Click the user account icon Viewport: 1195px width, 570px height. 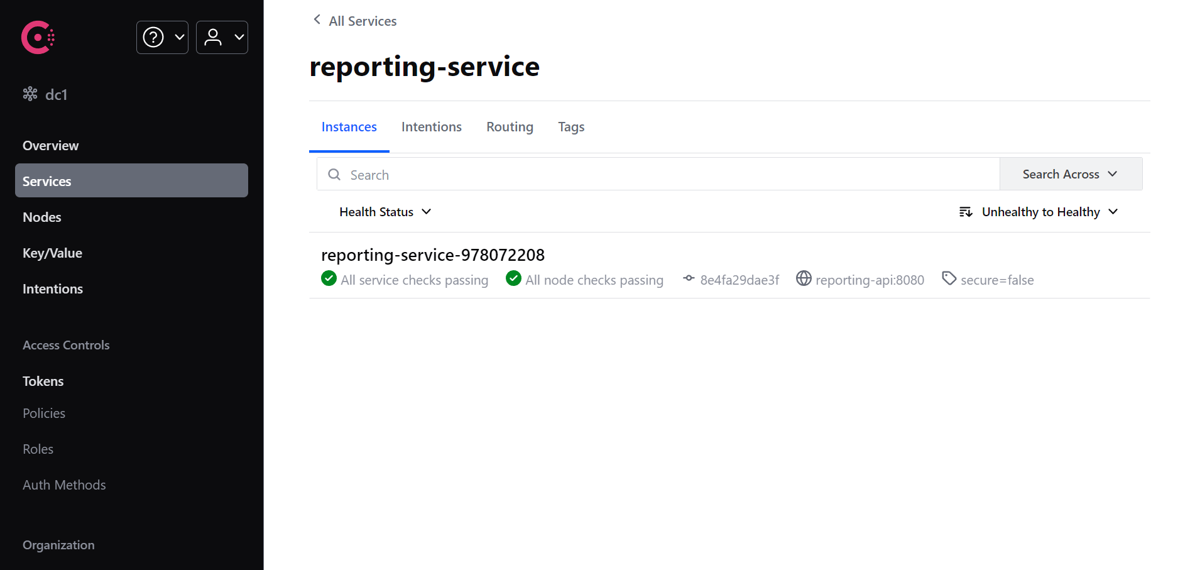[214, 37]
